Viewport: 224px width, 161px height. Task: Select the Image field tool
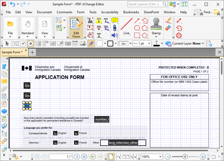click(x=83, y=43)
